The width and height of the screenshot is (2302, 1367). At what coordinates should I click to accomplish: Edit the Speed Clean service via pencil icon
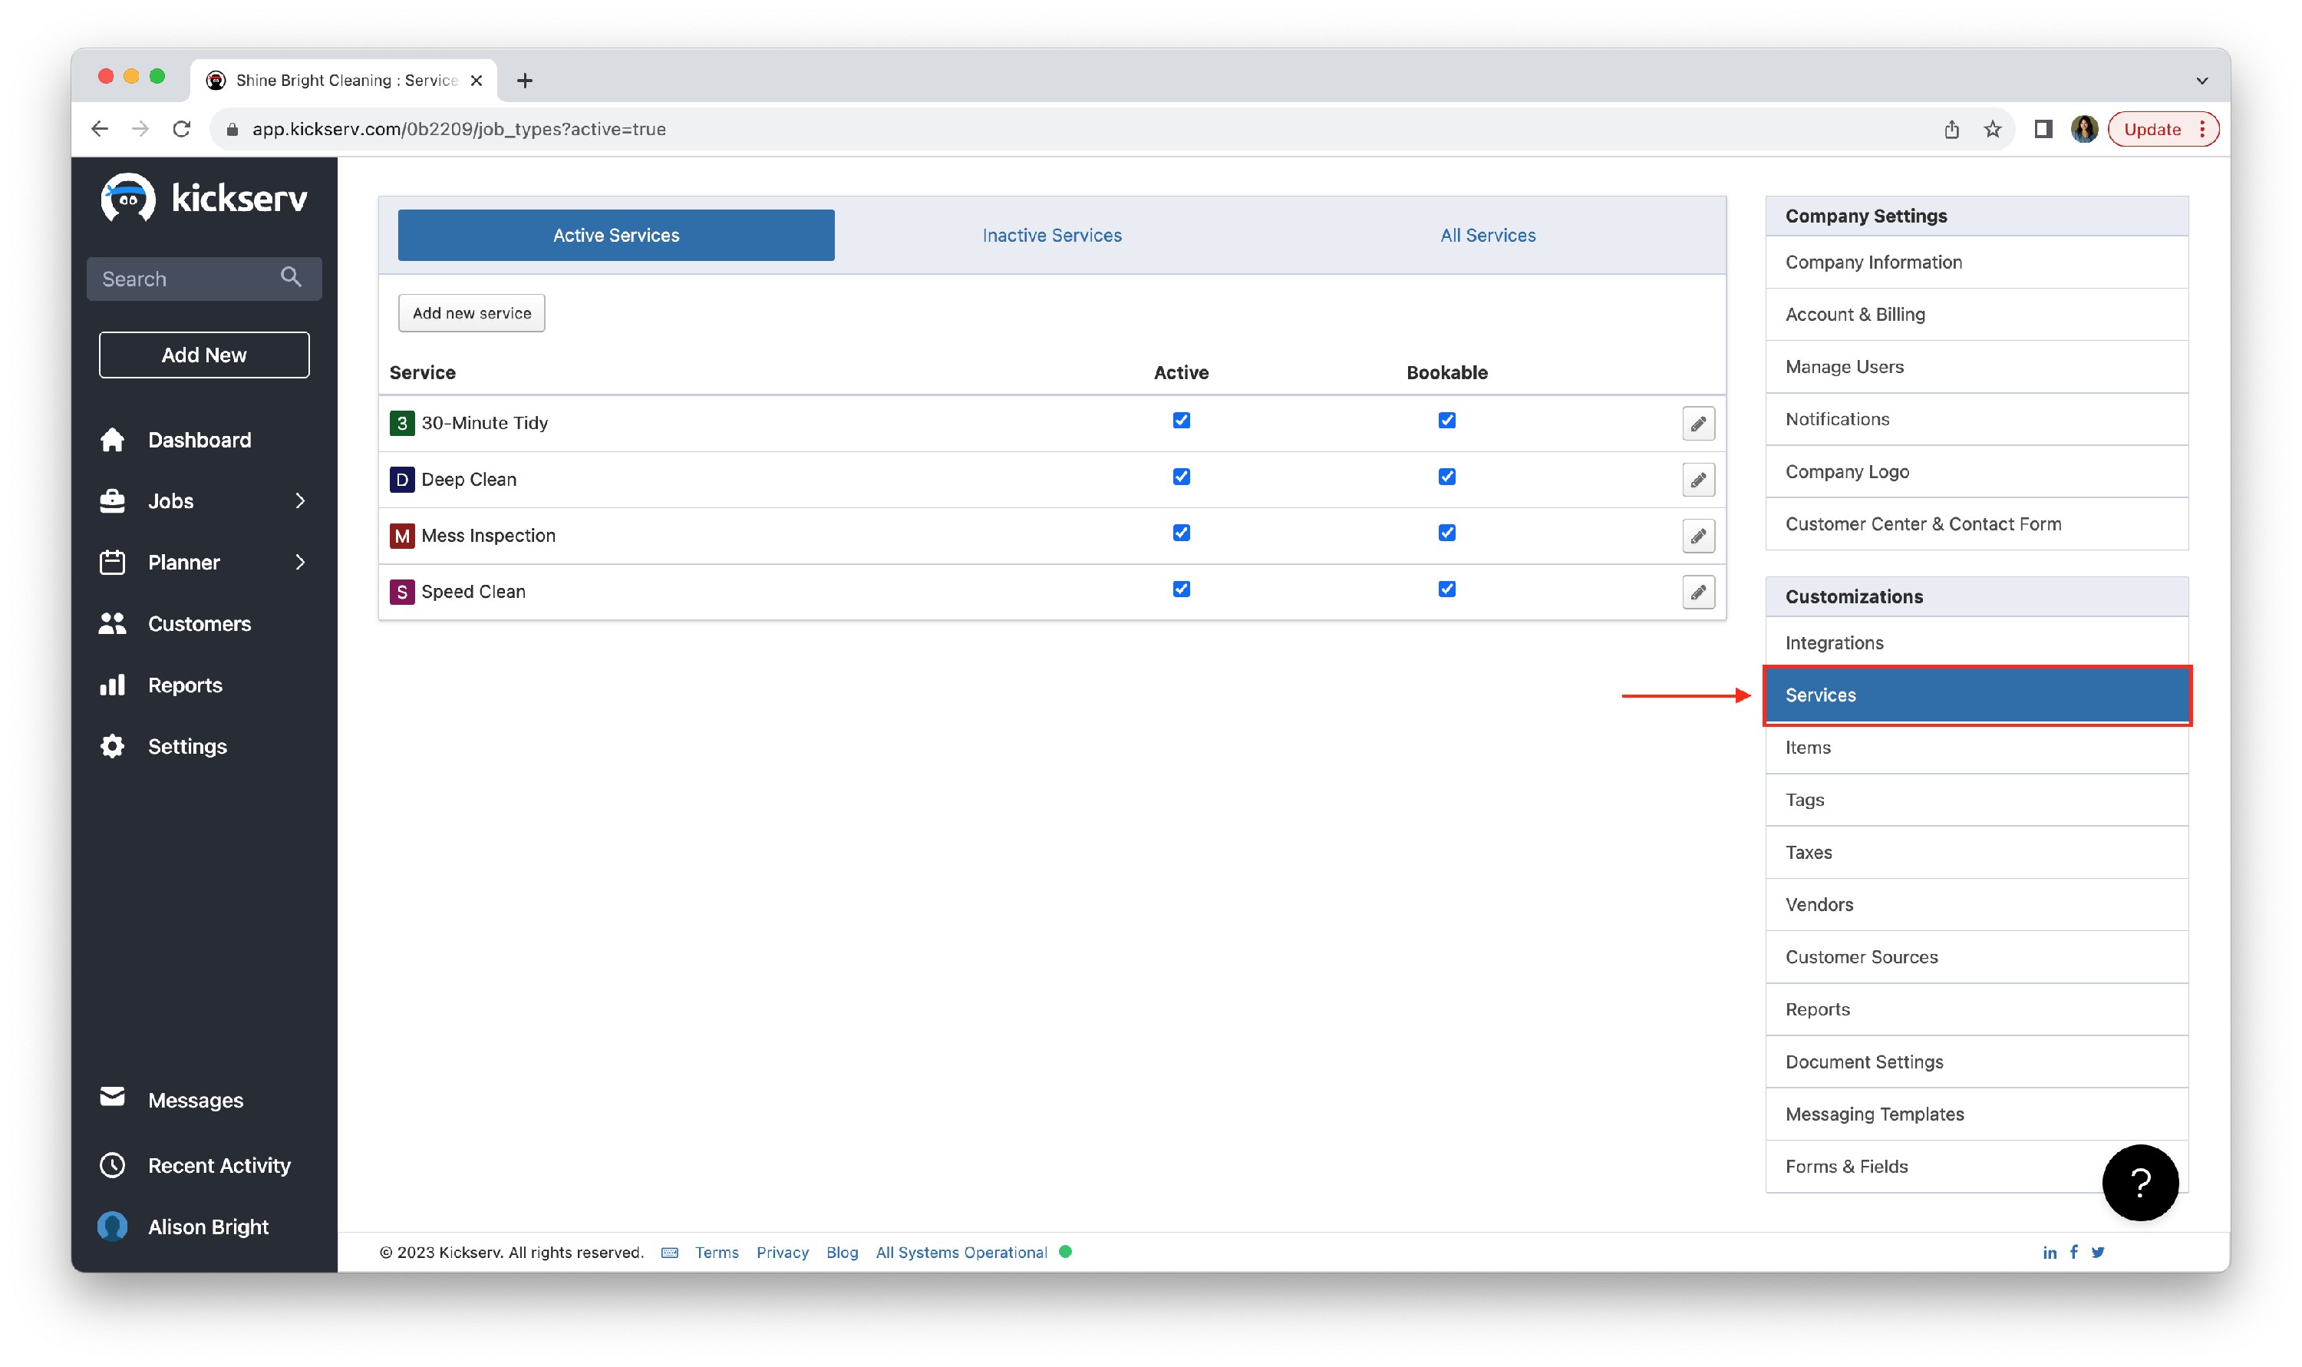[x=1697, y=593]
